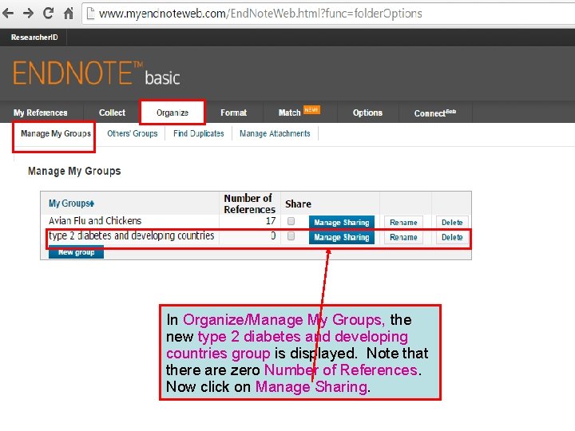Viewport: 575px width, 431px height.
Task: Switch to the Collect tab
Action: tap(112, 113)
